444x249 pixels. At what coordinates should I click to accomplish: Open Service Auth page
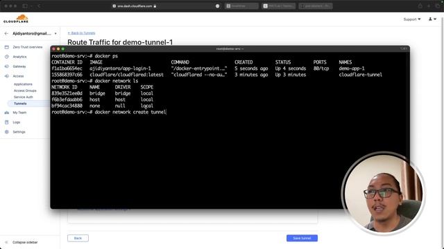[x=23, y=97]
